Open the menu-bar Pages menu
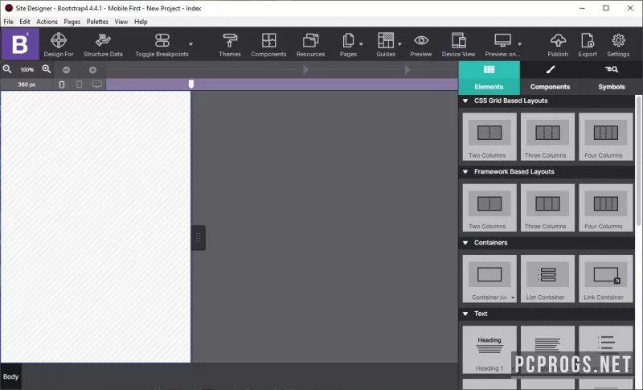This screenshot has height=390, width=643. pos(72,22)
